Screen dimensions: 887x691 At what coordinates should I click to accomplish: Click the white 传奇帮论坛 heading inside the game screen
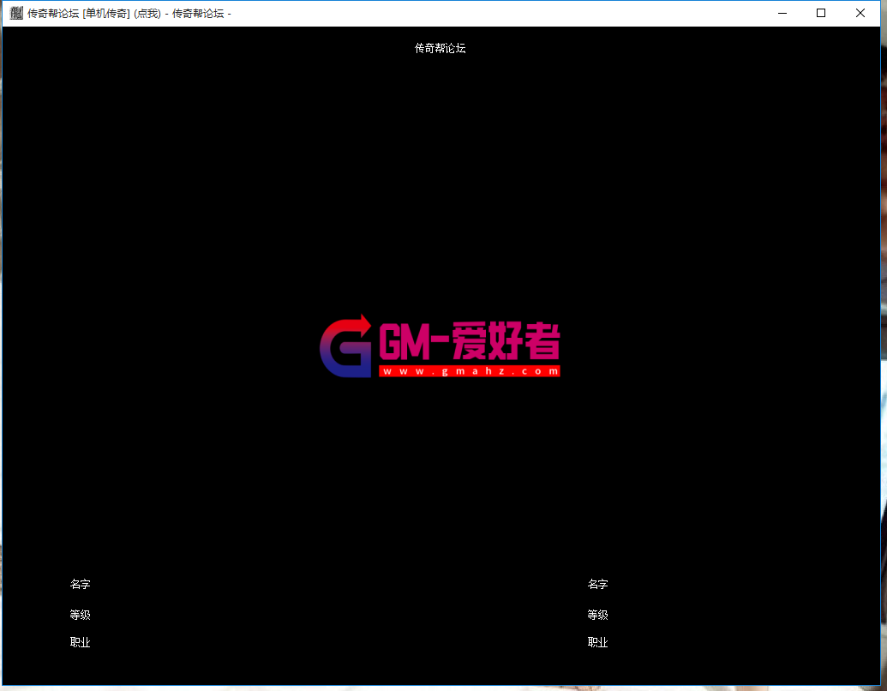pyautogui.click(x=441, y=49)
